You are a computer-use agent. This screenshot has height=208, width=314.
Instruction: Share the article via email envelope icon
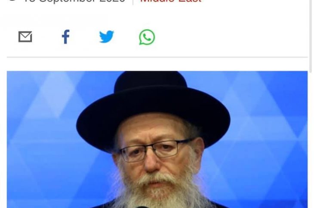tap(25, 37)
